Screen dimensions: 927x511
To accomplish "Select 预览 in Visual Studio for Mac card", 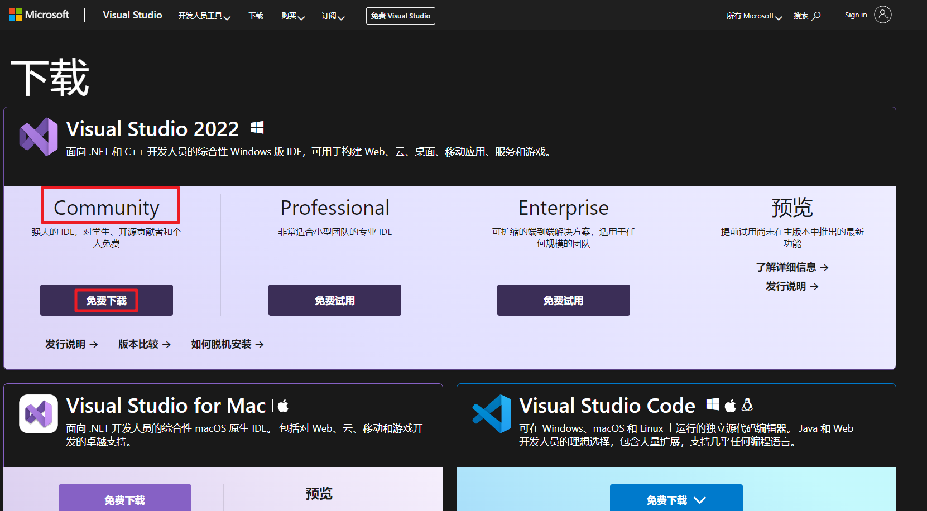I will coord(319,494).
